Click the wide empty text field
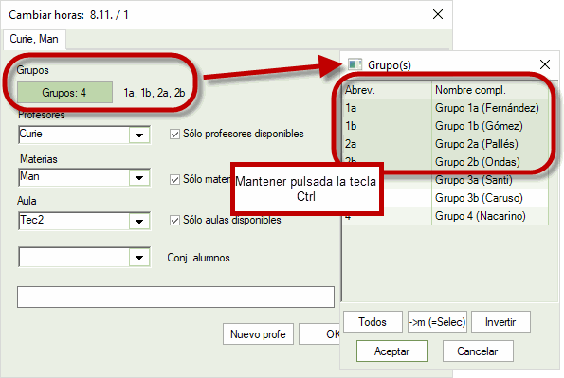 point(176,297)
